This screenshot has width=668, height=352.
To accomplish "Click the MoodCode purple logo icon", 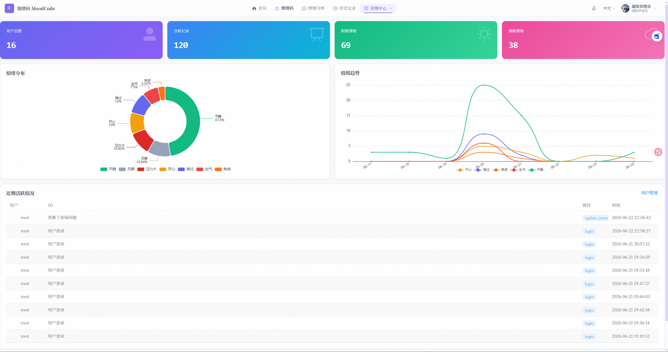I will click(9, 8).
